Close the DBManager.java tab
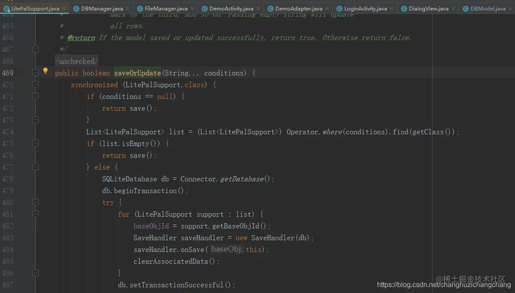Image resolution: width=515 pixels, height=293 pixels. pos(127,9)
